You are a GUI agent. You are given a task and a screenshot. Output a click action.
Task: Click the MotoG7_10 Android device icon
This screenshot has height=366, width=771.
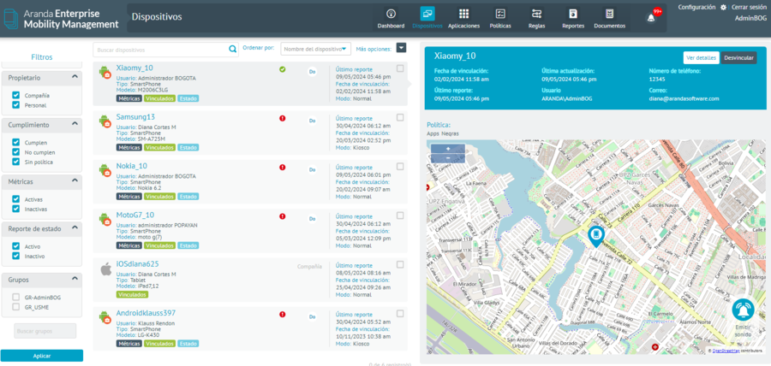pos(105,219)
